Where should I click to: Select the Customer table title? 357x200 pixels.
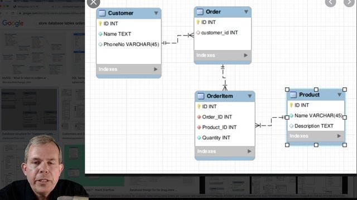click(120, 13)
